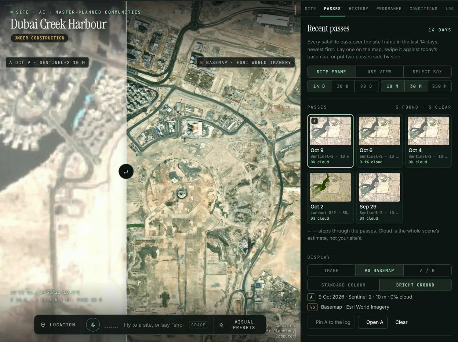Click the Location button
458x342 pixels.
pyautogui.click(x=58, y=325)
